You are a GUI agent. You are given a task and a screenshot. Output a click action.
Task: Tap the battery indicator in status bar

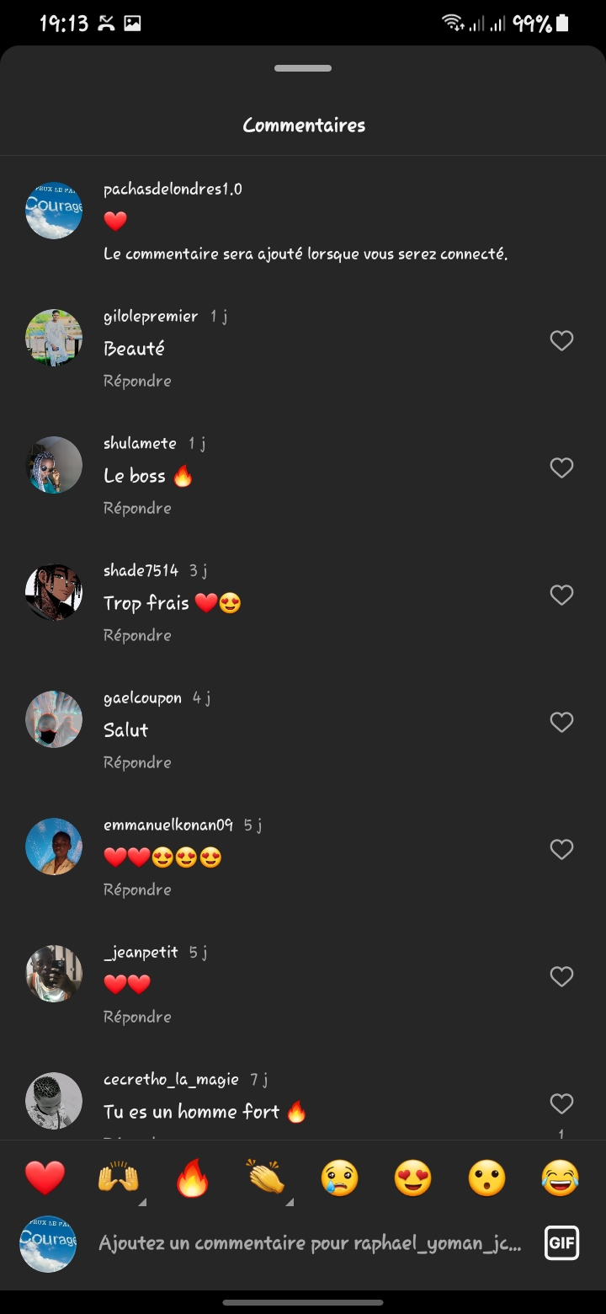tap(562, 24)
